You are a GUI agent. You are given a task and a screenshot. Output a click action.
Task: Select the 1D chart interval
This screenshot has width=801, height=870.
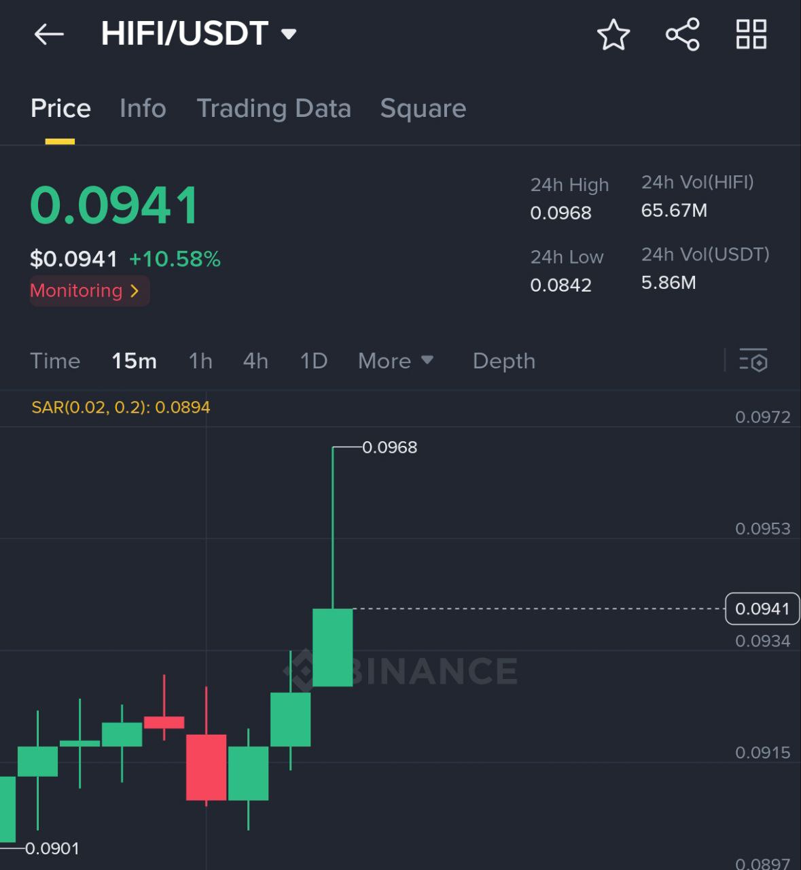tap(314, 361)
